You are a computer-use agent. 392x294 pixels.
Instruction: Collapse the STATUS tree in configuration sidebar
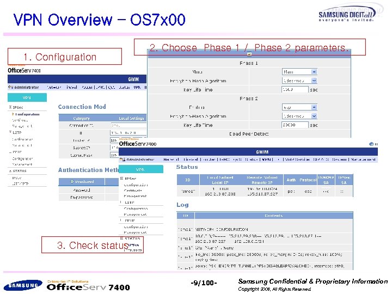point(10,171)
